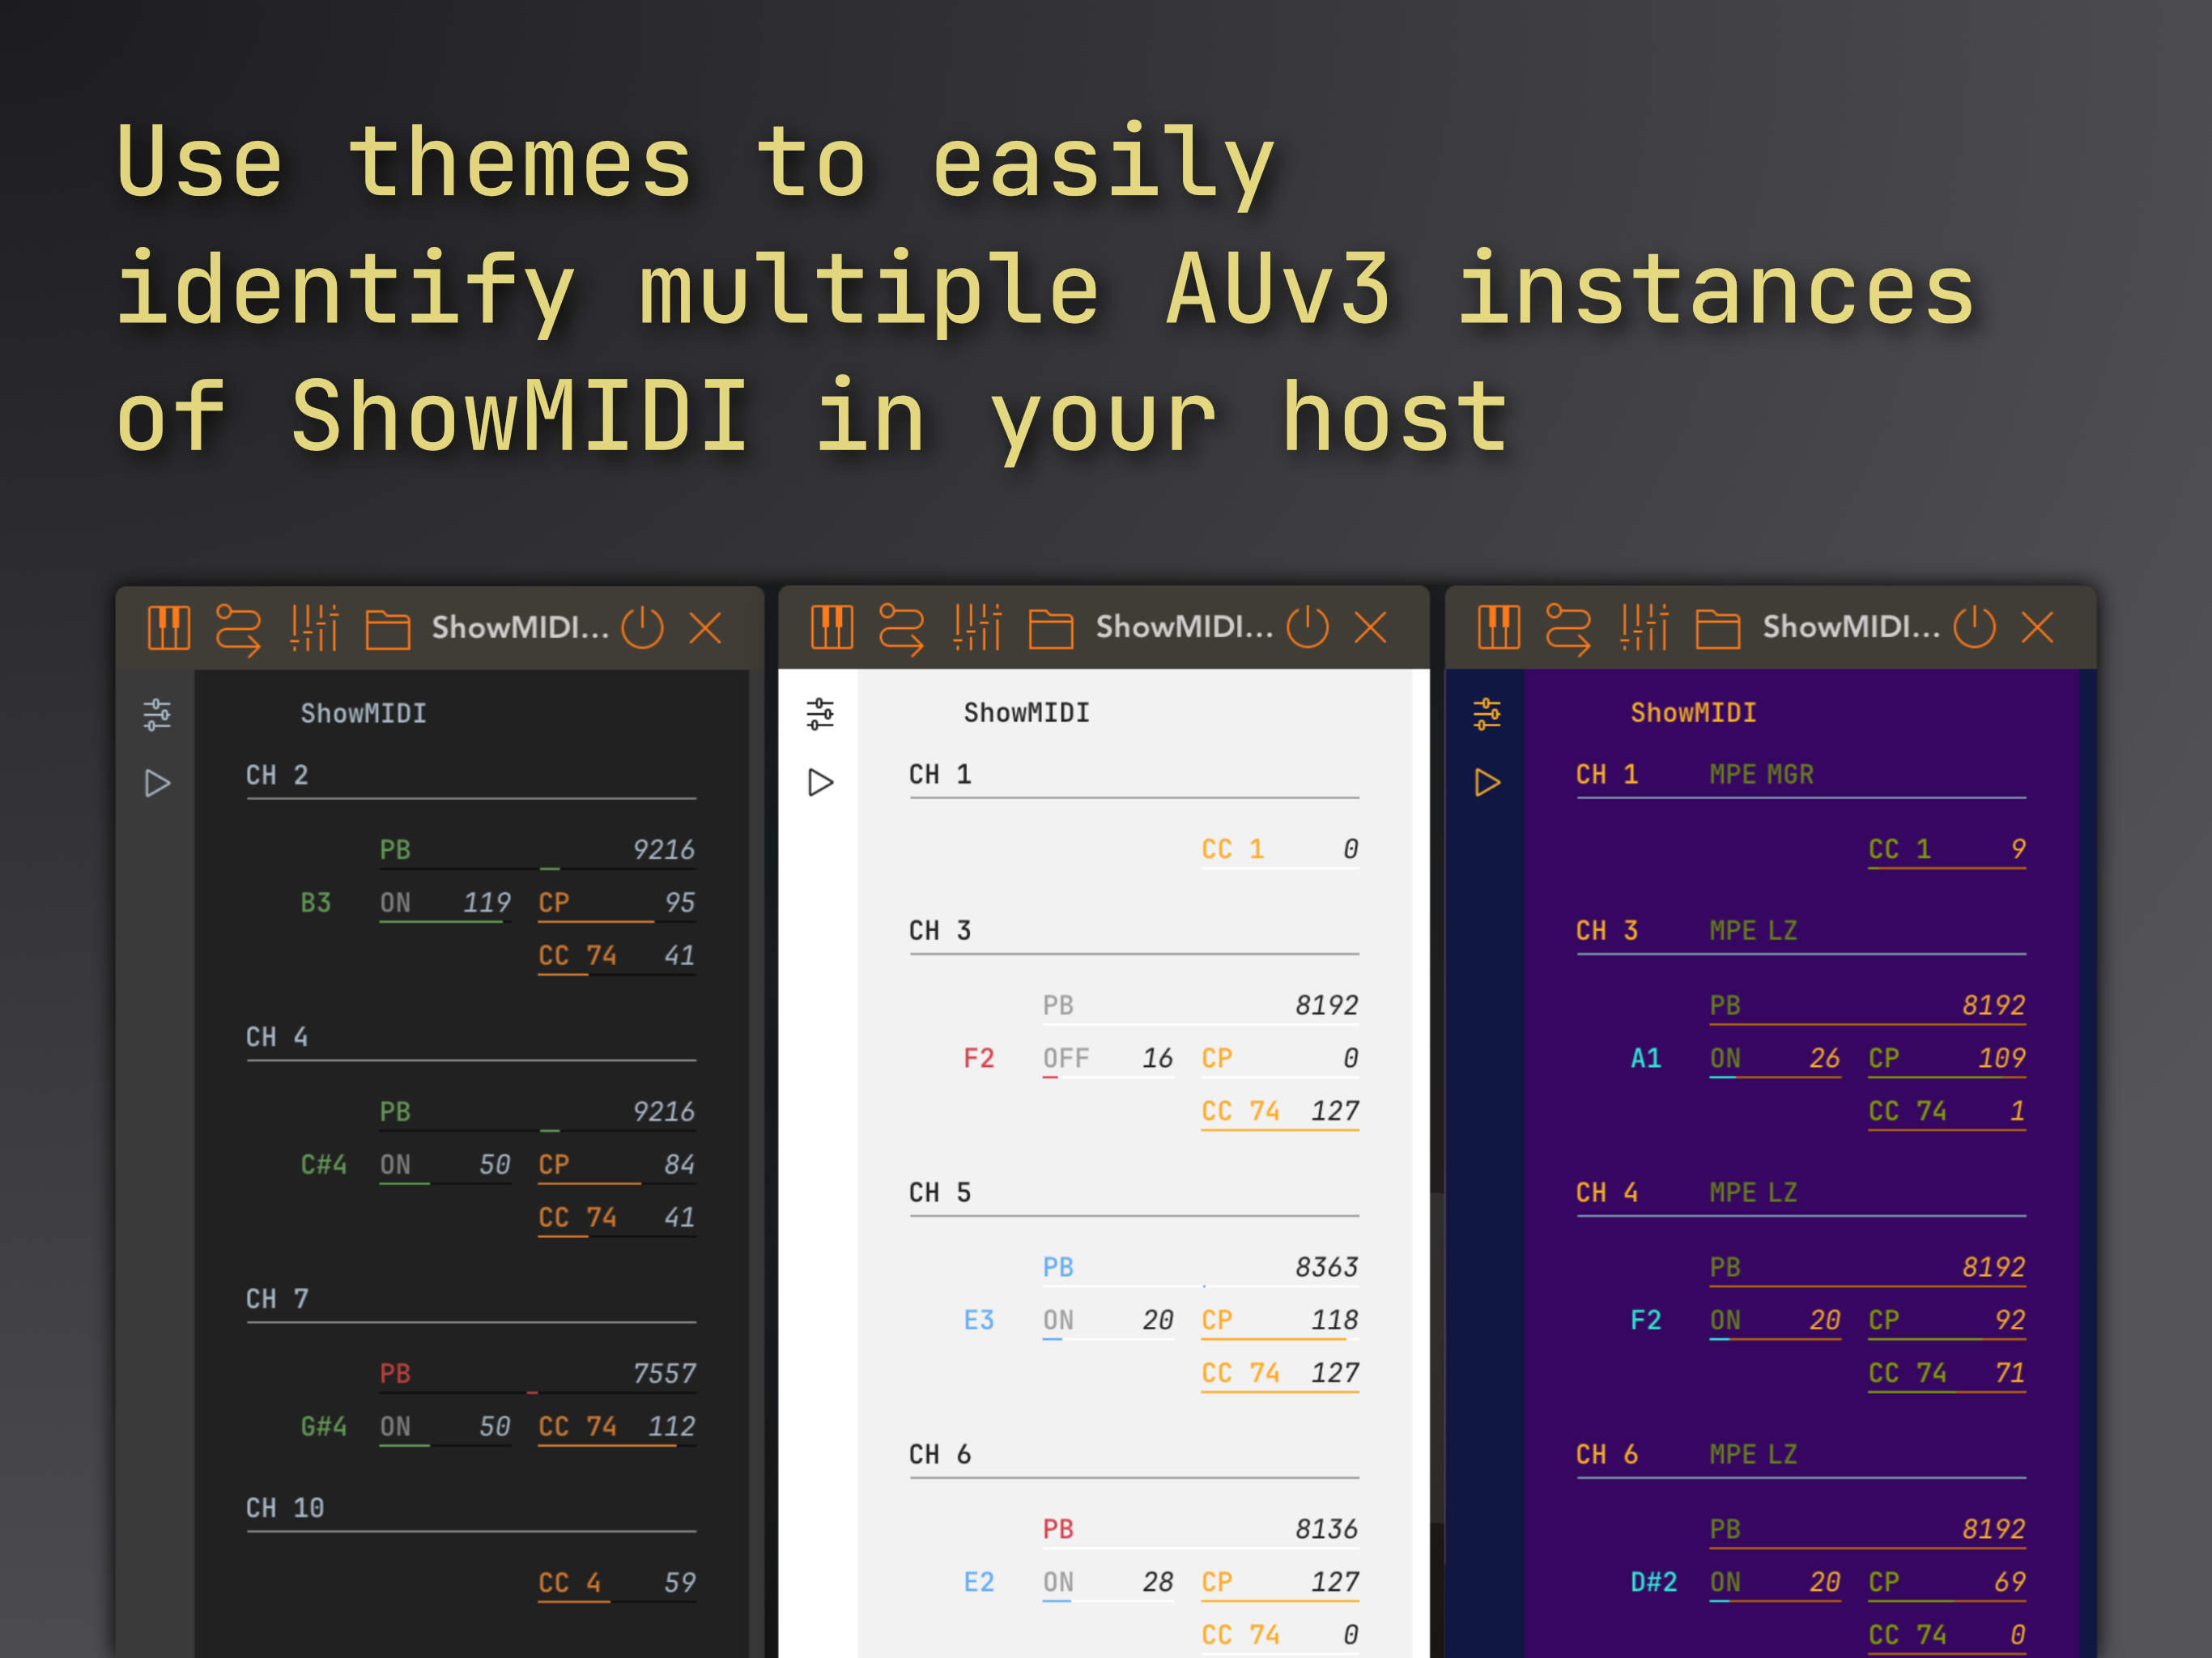Click note F2 in light window
2212x1658 pixels.
coord(979,1059)
